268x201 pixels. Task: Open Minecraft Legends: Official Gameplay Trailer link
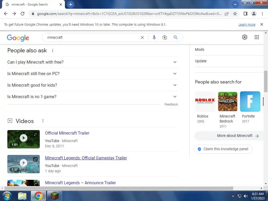coord(86,158)
